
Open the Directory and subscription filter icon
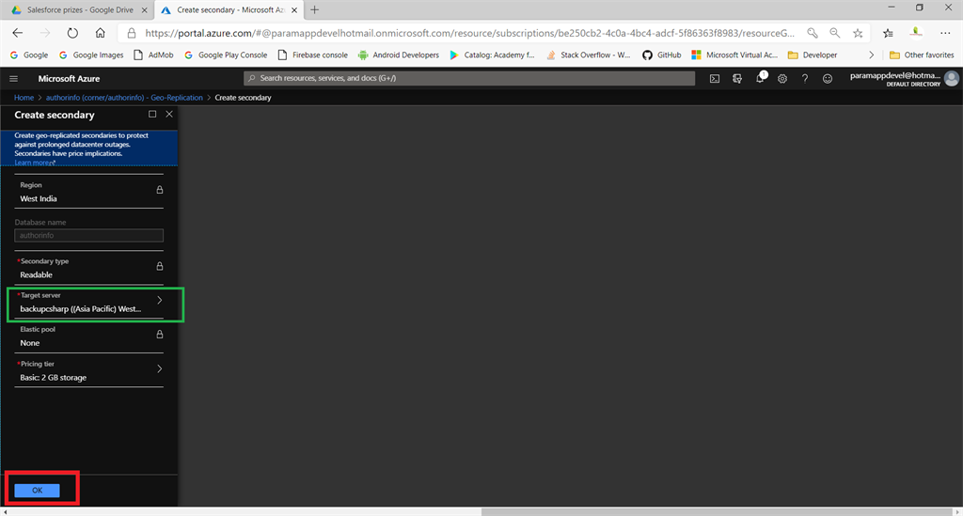click(x=737, y=79)
